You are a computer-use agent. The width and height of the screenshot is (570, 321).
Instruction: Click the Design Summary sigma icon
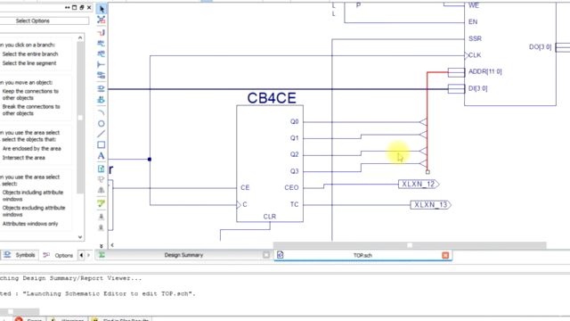pyautogui.click(x=102, y=255)
